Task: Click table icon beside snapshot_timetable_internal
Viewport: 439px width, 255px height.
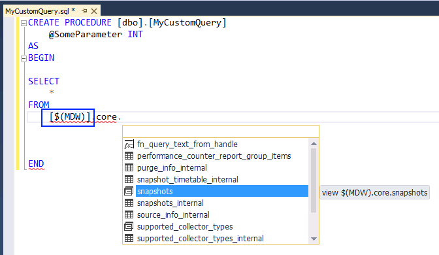Action: point(129,180)
